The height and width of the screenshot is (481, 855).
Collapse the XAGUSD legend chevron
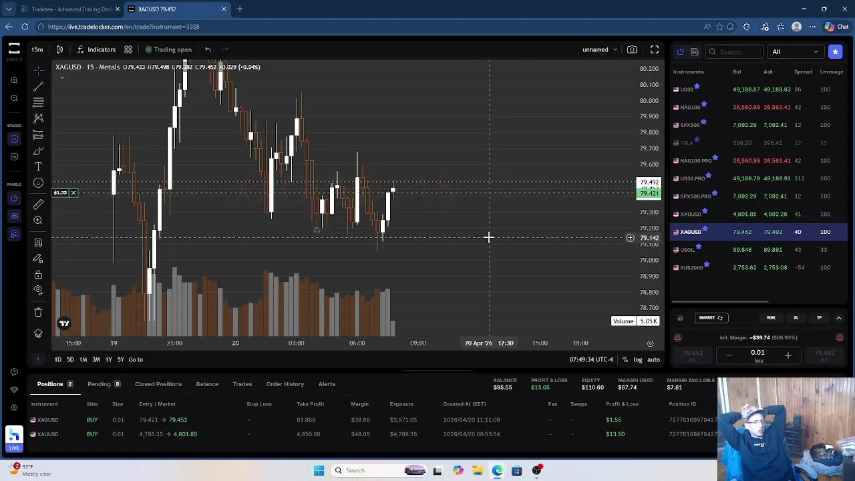pyautogui.click(x=62, y=77)
